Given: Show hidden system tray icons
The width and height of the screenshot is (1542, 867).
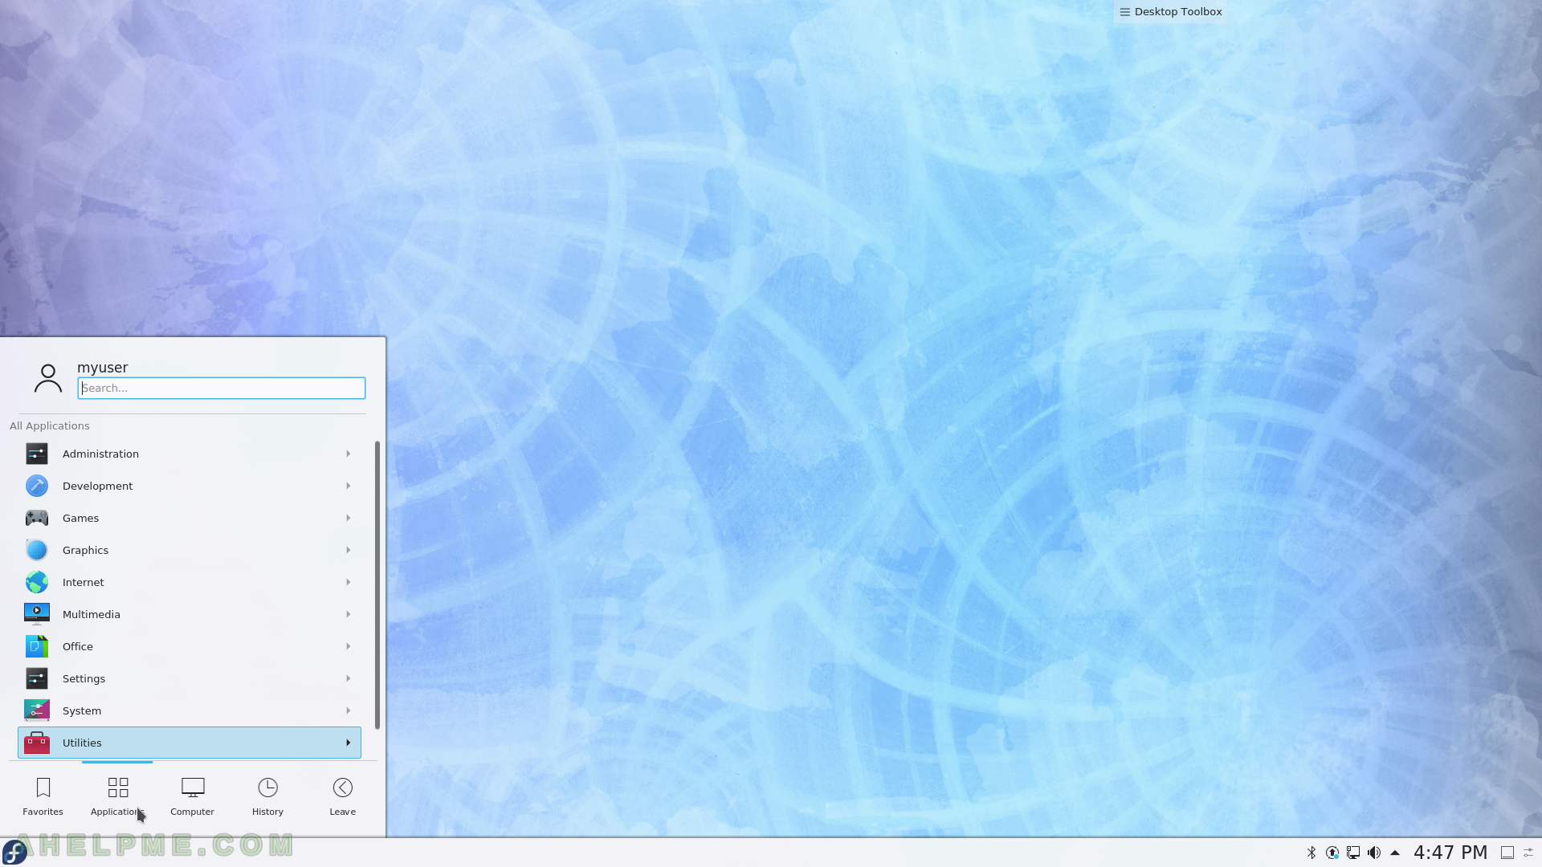Looking at the screenshot, I should click(x=1395, y=853).
